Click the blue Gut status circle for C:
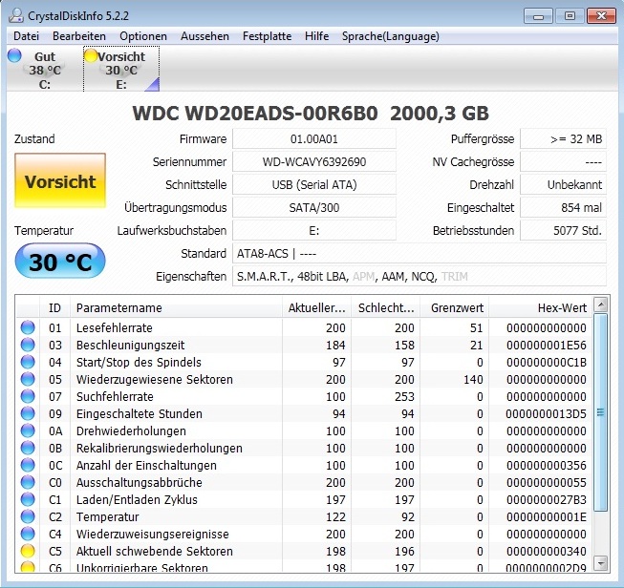The image size is (624, 588). point(14,55)
